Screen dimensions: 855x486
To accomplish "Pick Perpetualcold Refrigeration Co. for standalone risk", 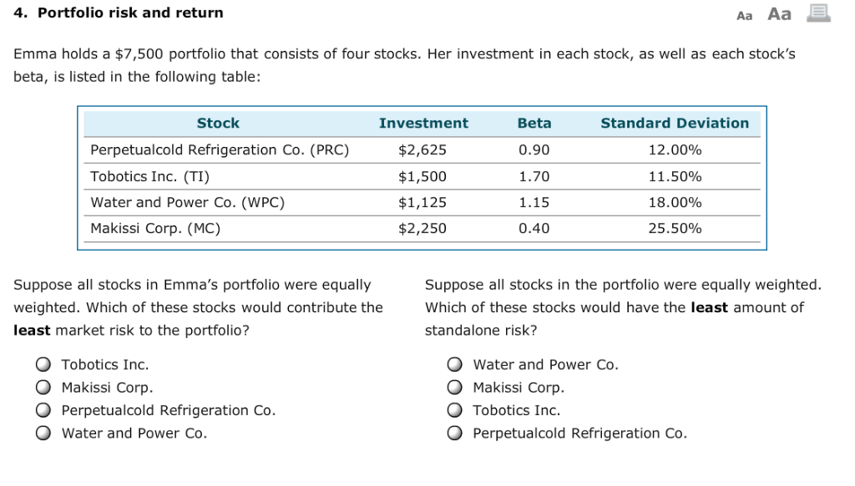I will point(454,433).
